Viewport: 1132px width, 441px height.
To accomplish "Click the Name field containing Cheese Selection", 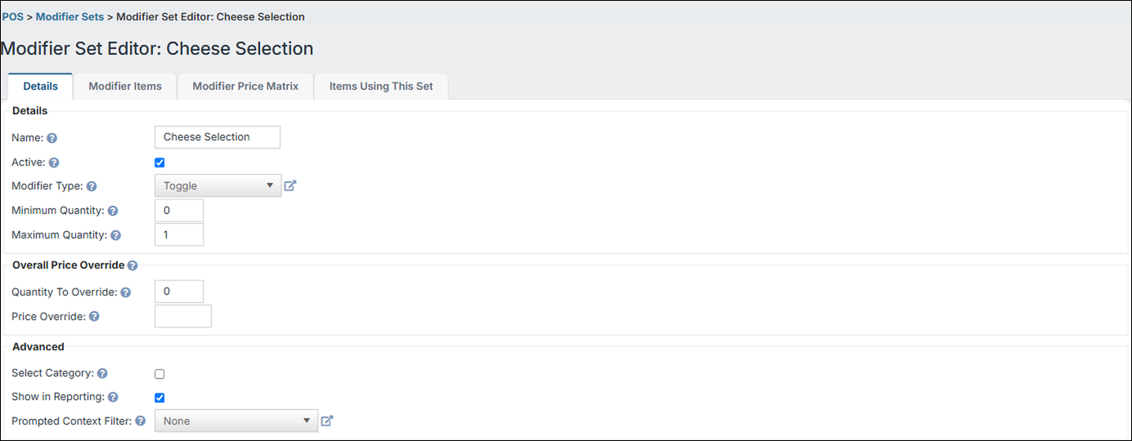I will point(218,137).
